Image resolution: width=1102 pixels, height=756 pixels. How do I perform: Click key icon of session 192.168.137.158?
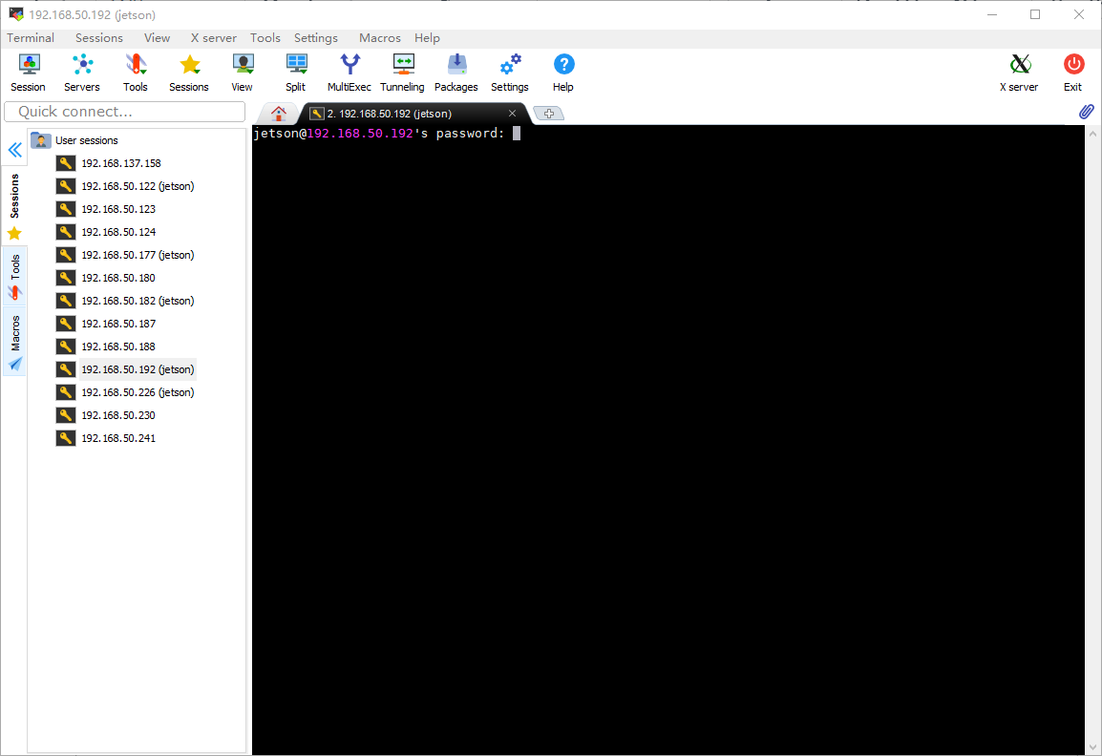tap(66, 163)
